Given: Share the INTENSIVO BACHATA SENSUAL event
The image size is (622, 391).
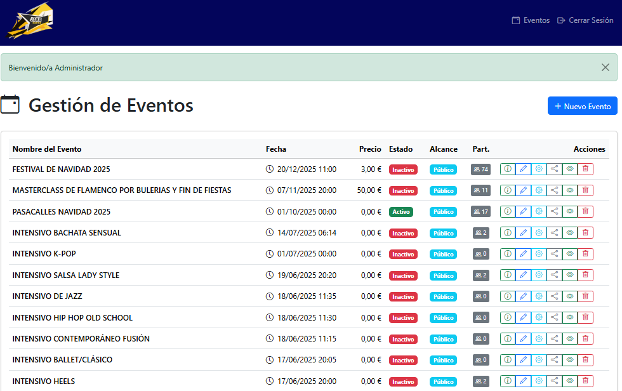Looking at the screenshot, I should (x=554, y=232).
